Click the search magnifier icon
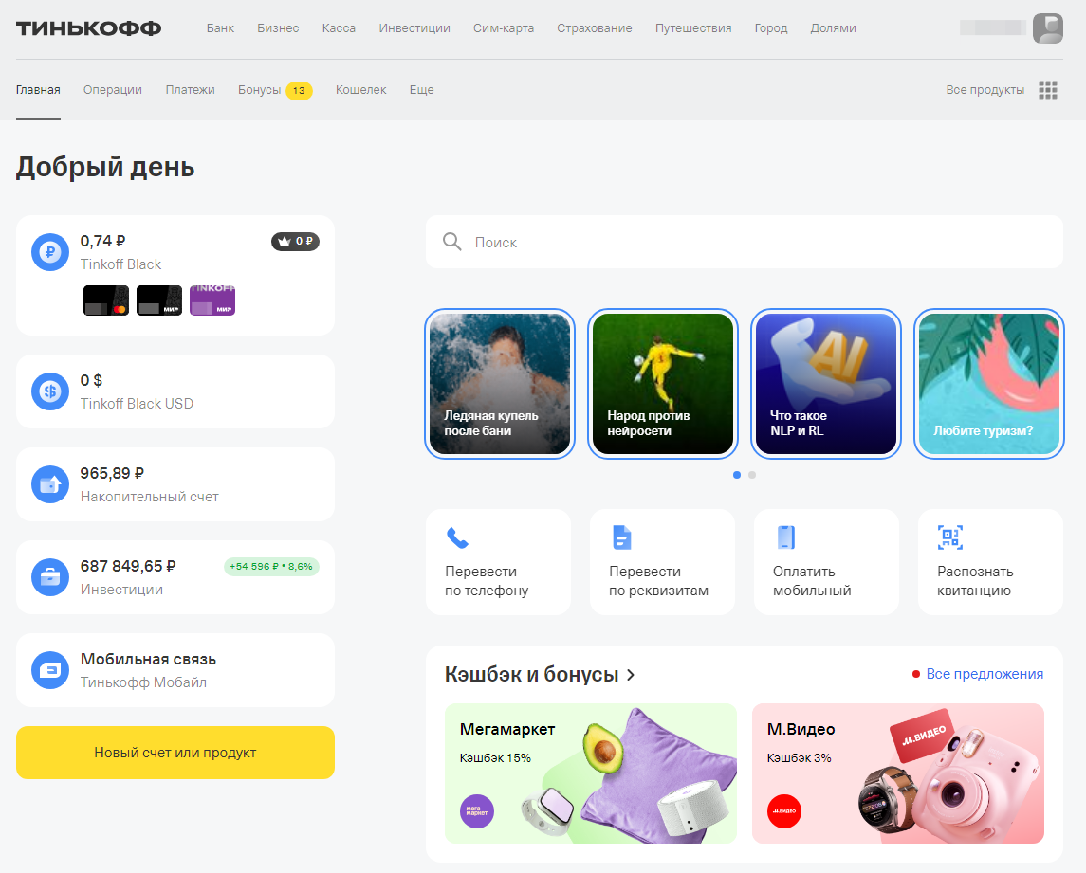Screen dimensions: 1086x873 pos(451,242)
